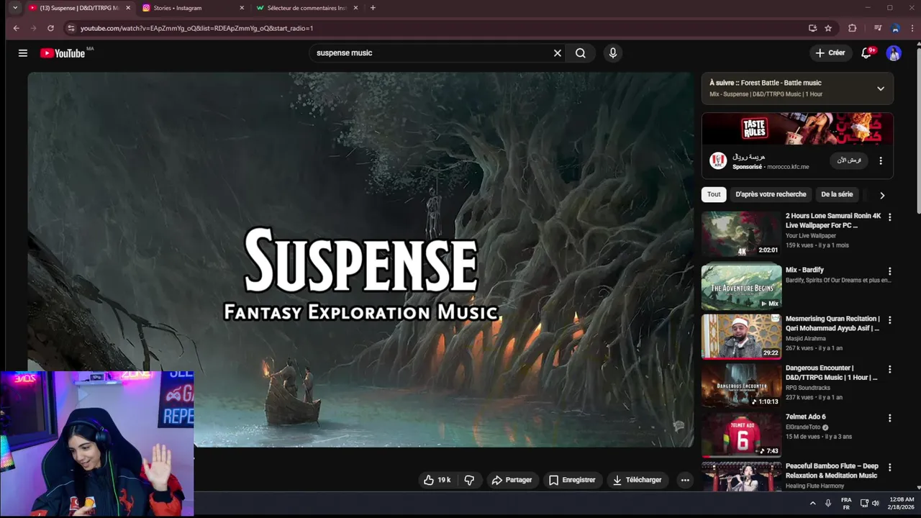Like the video with thumbs up
Screen dimensions: 921x518
tap(437, 480)
